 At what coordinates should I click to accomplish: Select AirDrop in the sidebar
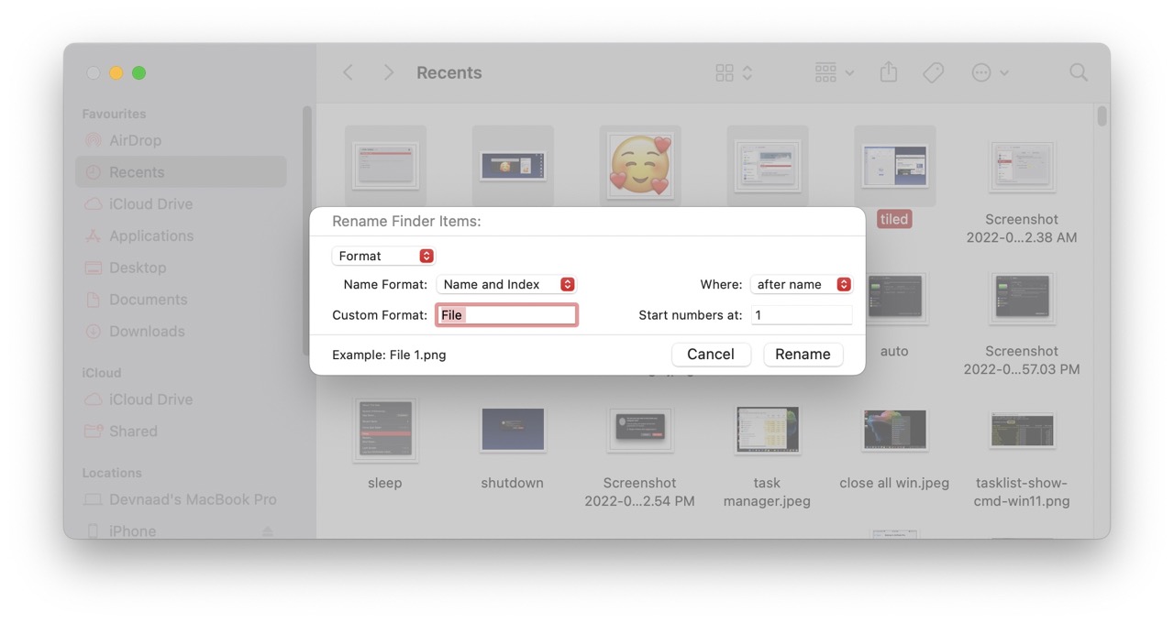tap(135, 140)
